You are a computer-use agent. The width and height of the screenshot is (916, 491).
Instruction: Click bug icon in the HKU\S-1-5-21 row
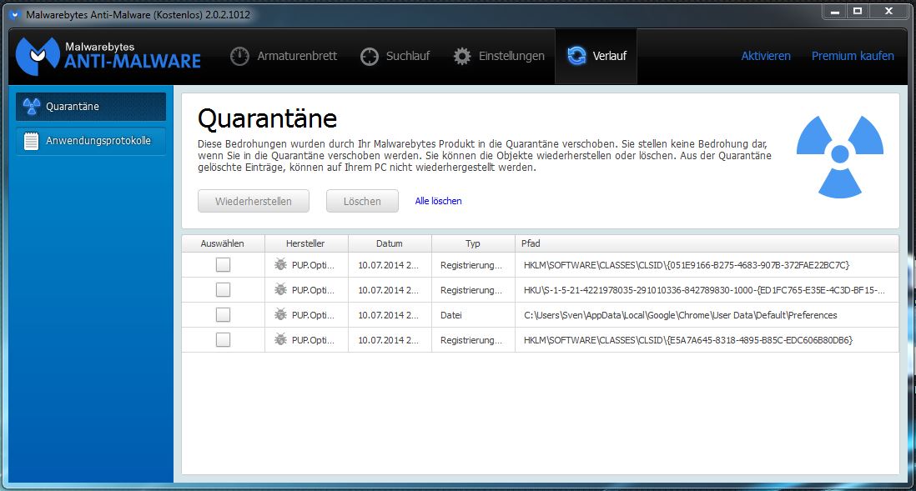pos(280,289)
